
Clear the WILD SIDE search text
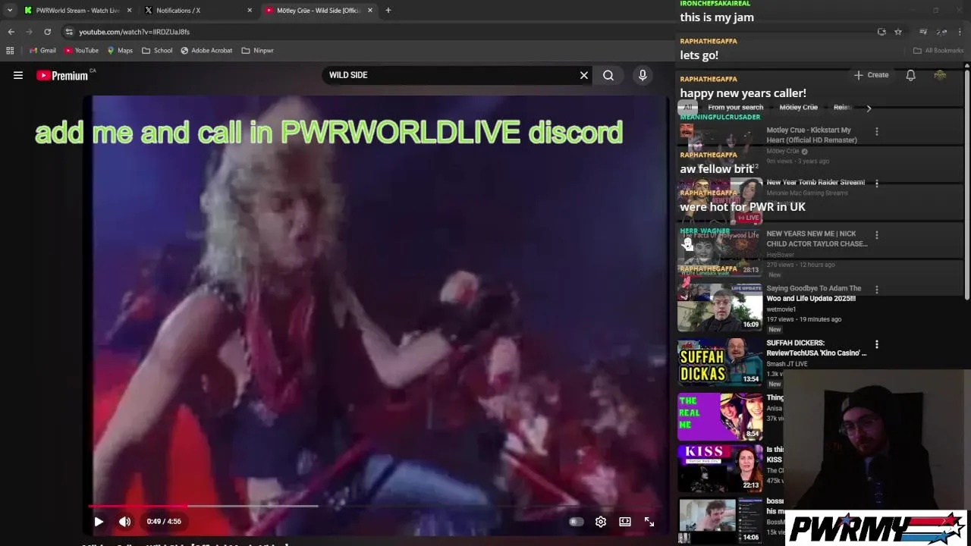click(x=584, y=75)
